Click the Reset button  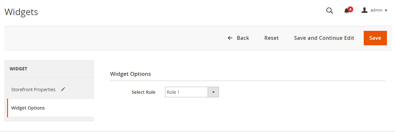tap(271, 38)
